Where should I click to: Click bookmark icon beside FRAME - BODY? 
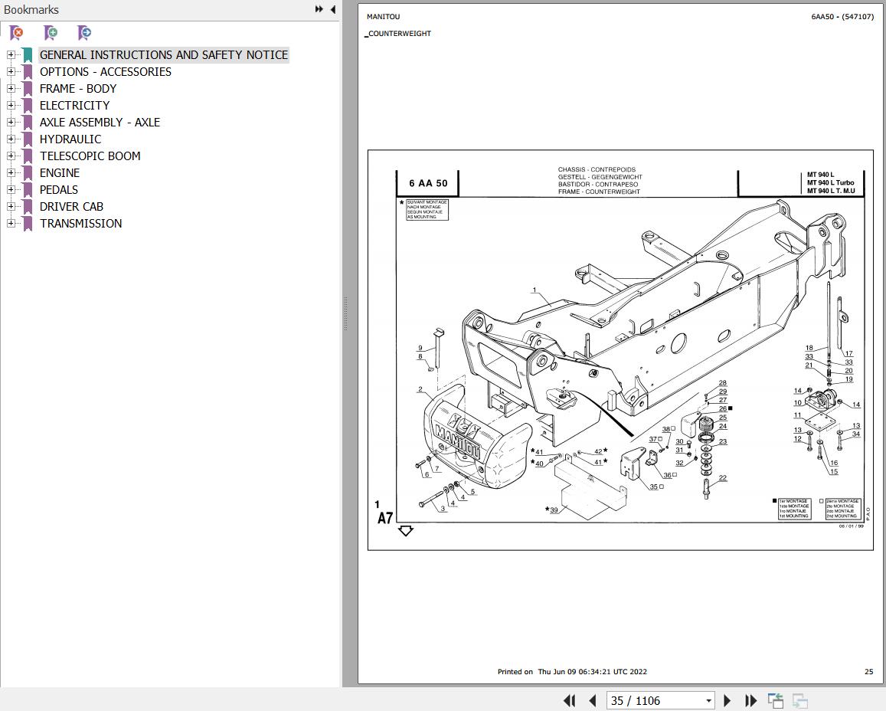click(28, 89)
